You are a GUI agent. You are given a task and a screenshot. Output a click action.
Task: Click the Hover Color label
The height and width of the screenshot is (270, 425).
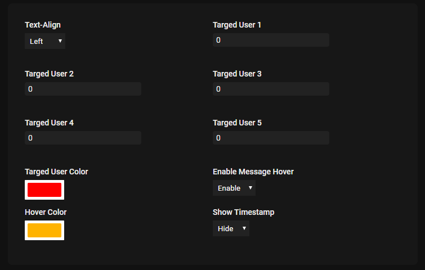point(46,212)
